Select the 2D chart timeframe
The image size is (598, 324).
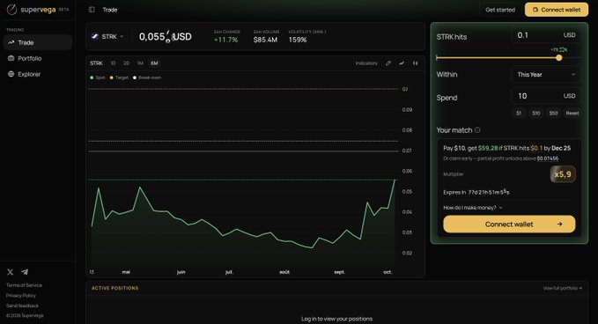[126, 63]
